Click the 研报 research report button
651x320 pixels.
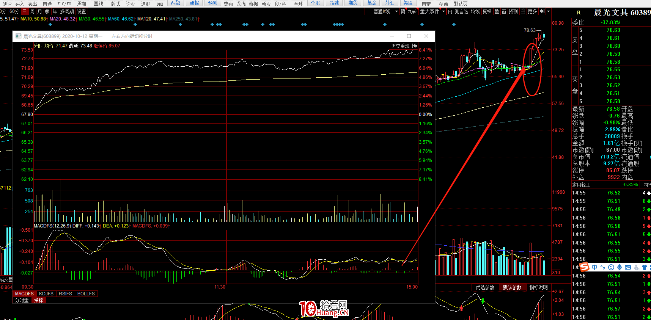click(194, 3)
